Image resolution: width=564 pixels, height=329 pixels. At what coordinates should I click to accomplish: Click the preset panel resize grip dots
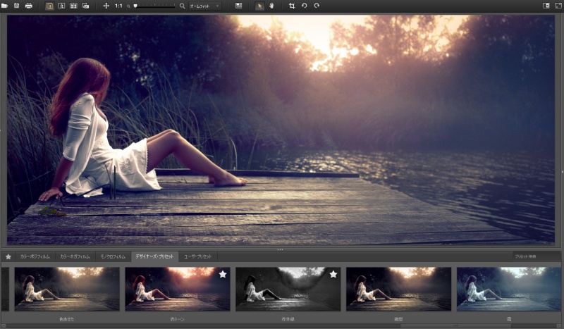tap(280, 249)
